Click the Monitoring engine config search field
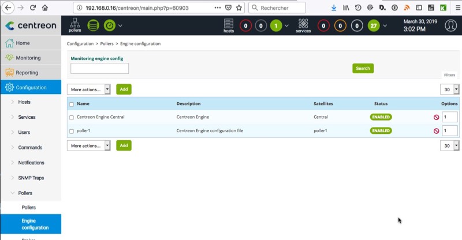 pos(99,68)
